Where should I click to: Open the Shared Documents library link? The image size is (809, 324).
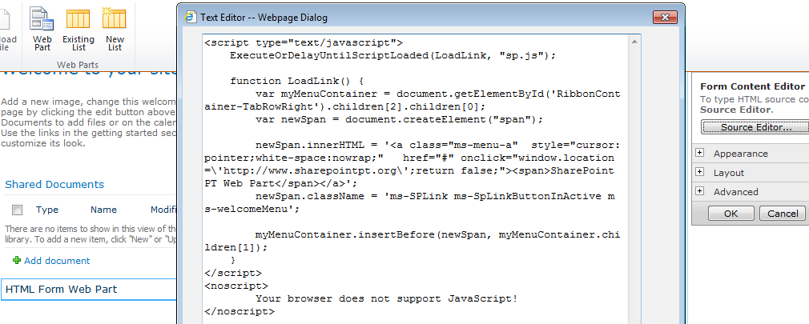pyautogui.click(x=54, y=185)
